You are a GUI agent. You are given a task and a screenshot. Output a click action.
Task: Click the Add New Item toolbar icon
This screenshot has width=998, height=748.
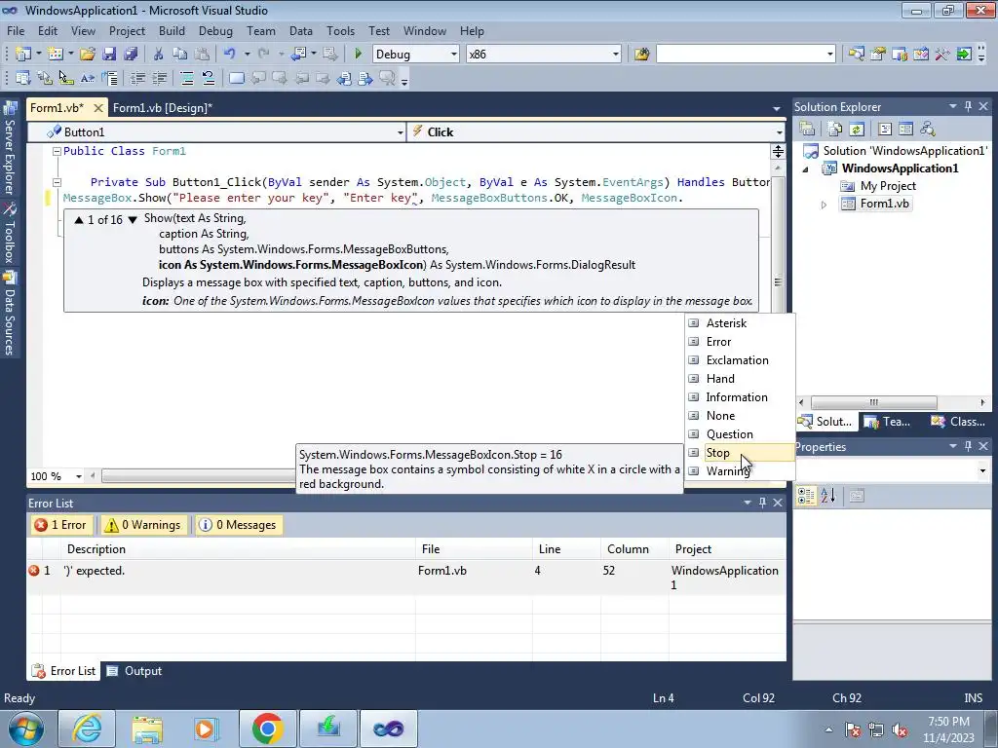pos(56,55)
